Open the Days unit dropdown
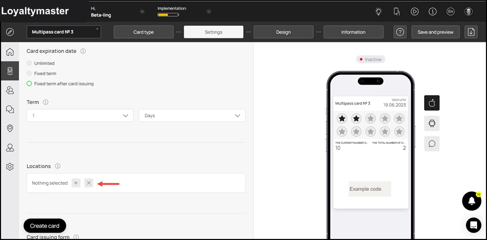 point(192,116)
